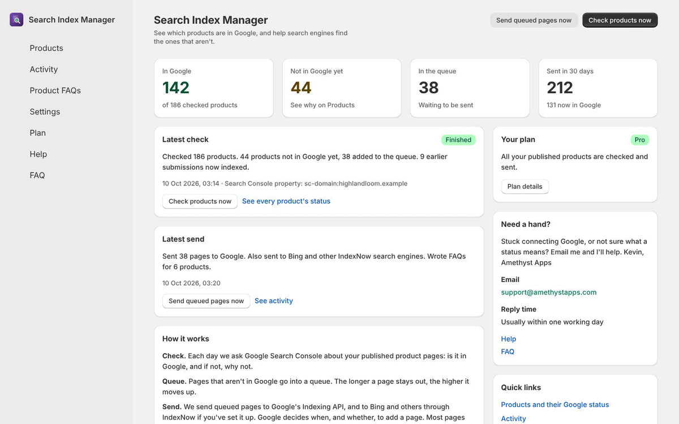
Task: Open Help link in Need a hand card
Action: (509, 339)
